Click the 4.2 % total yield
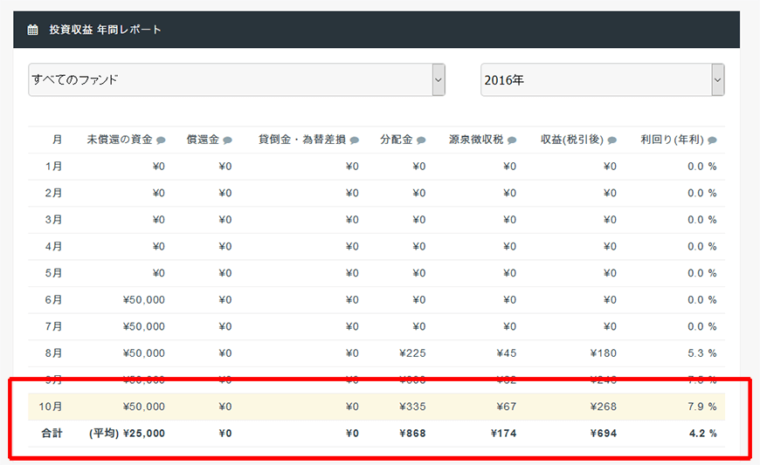760x465 pixels. 703,433
